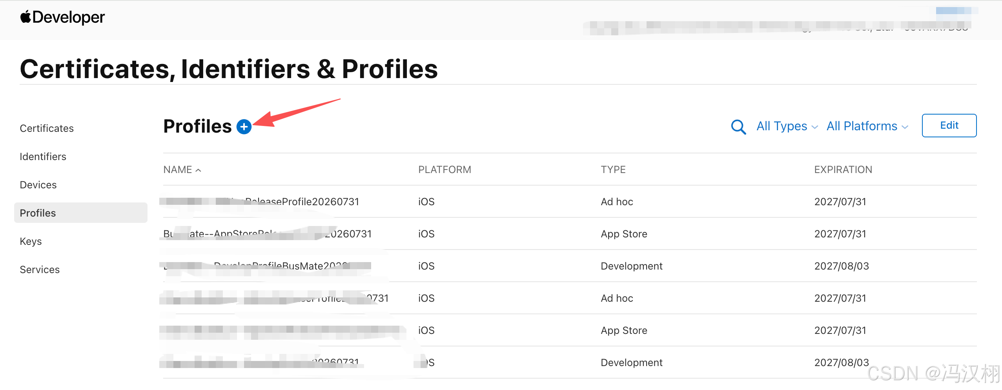Open the search magnifier icon

point(738,127)
